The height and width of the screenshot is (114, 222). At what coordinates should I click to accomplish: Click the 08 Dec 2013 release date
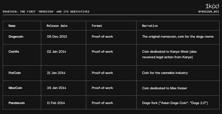click(x=57, y=37)
